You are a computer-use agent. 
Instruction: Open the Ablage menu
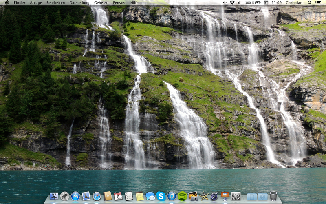(x=36, y=3)
